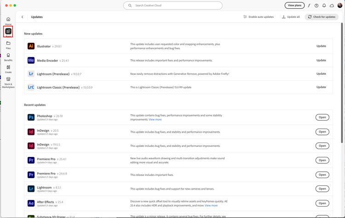The width and height of the screenshot is (345, 218).
Task: Click the Media Encoder name text
Action: pos(47,61)
